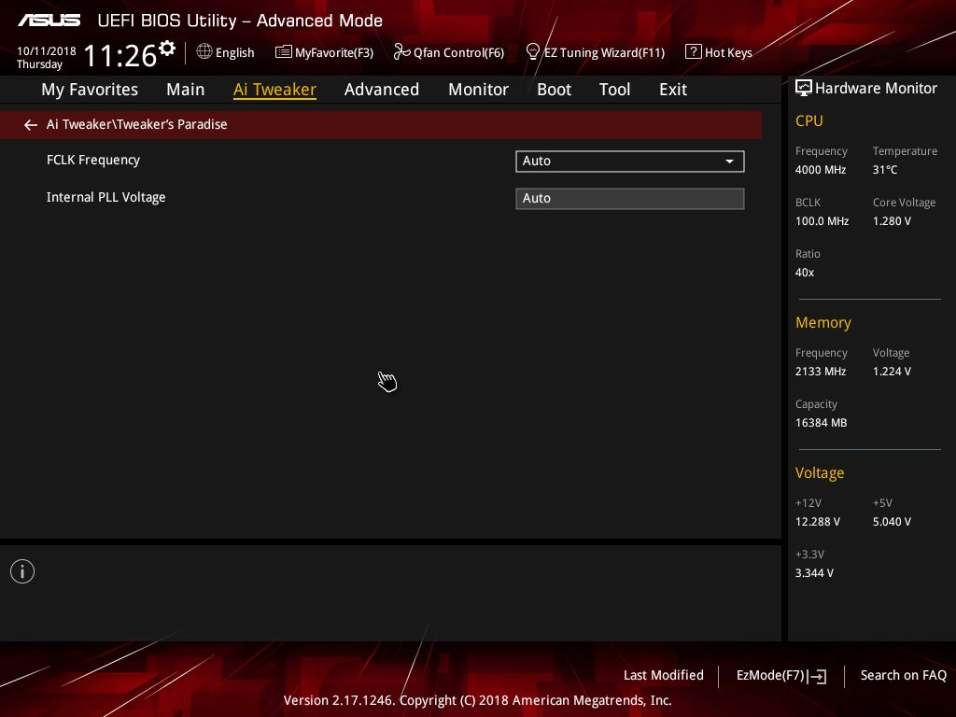956x717 pixels.
Task: Click the FCLK Frequency dropdown arrow
Action: coord(729,162)
